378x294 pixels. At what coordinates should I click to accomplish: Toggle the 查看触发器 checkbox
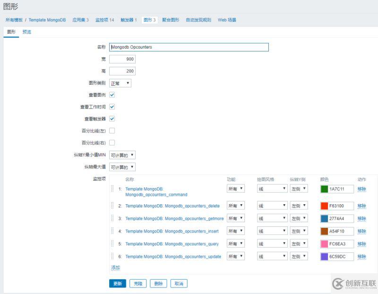[x=112, y=119]
